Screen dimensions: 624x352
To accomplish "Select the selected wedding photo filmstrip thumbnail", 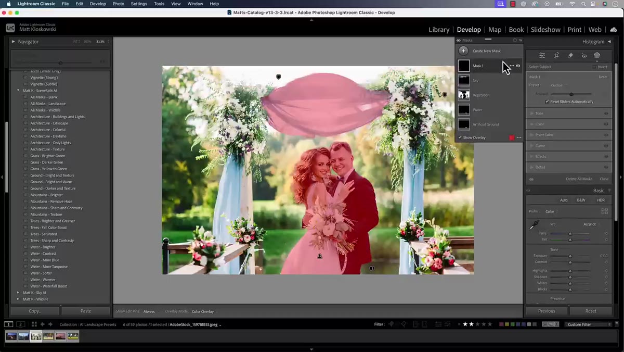I will click(36, 336).
